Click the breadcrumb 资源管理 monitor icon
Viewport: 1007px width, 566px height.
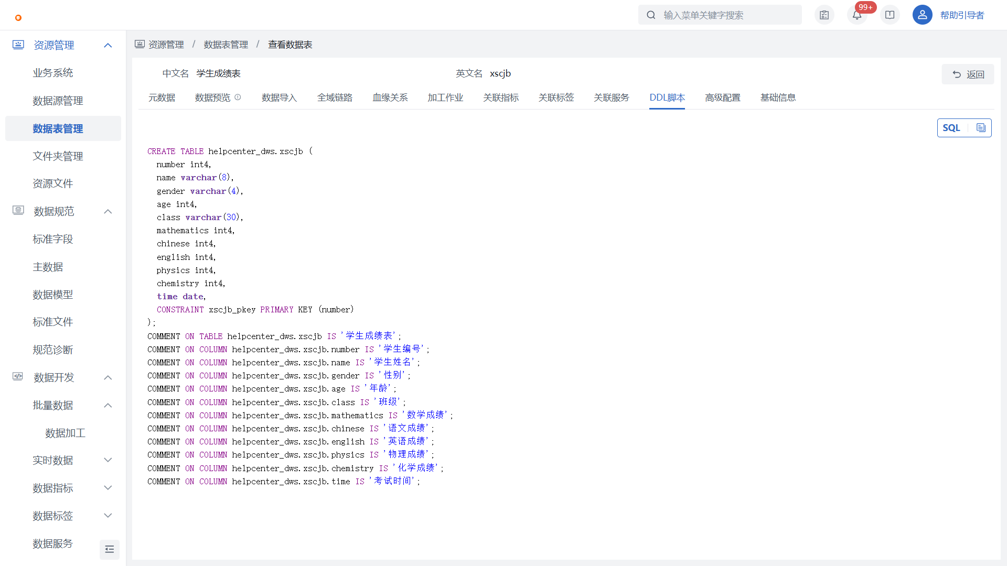140,45
